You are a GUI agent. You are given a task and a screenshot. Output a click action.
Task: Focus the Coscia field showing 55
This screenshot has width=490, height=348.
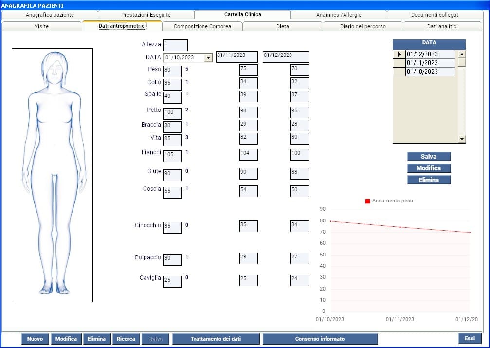pos(173,193)
